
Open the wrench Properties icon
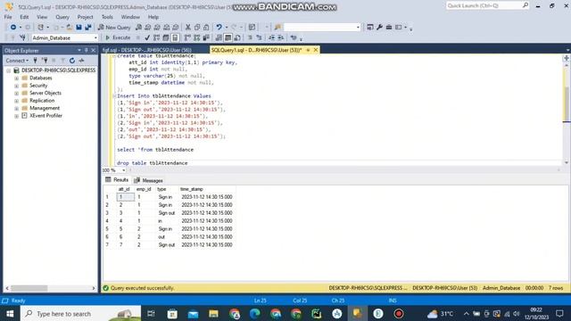click(379, 28)
